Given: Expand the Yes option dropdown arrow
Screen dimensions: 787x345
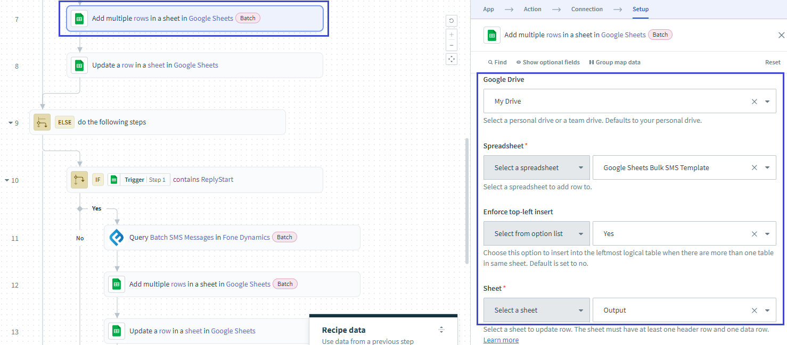Looking at the screenshot, I should (x=767, y=234).
